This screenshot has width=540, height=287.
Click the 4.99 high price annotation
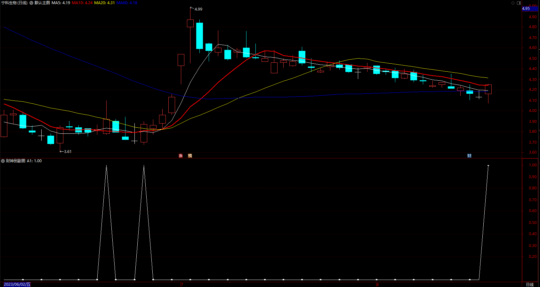198,9
